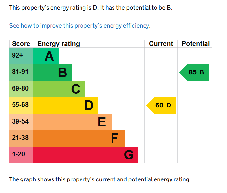227x193 pixels.
Task: Click the light green C rating bar
Action: [x=59, y=89]
